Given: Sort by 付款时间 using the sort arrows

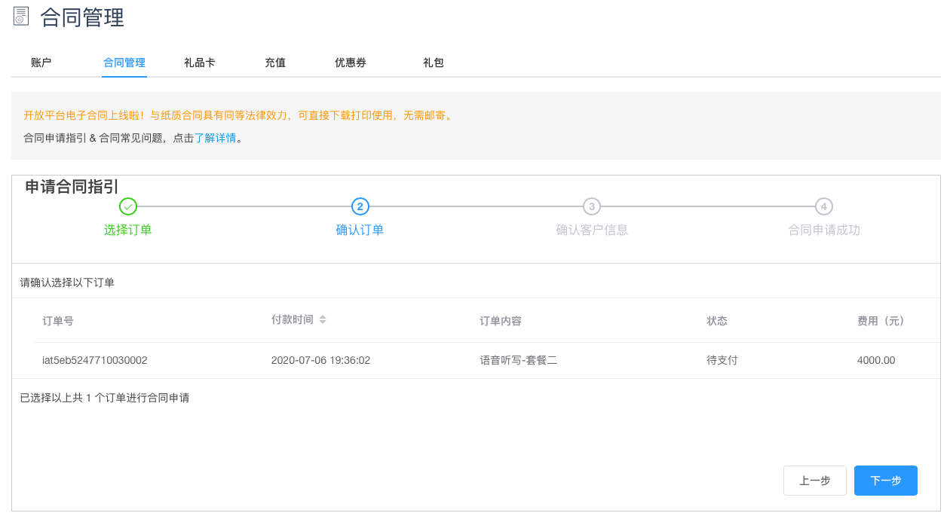Looking at the screenshot, I should tap(323, 319).
